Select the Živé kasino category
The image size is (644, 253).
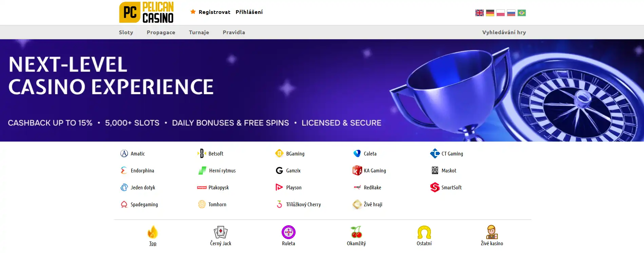pos(492,236)
